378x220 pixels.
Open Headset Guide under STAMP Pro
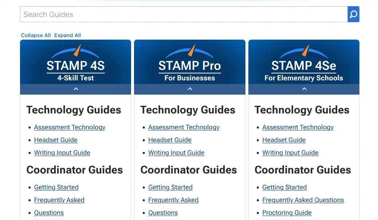[170, 140]
